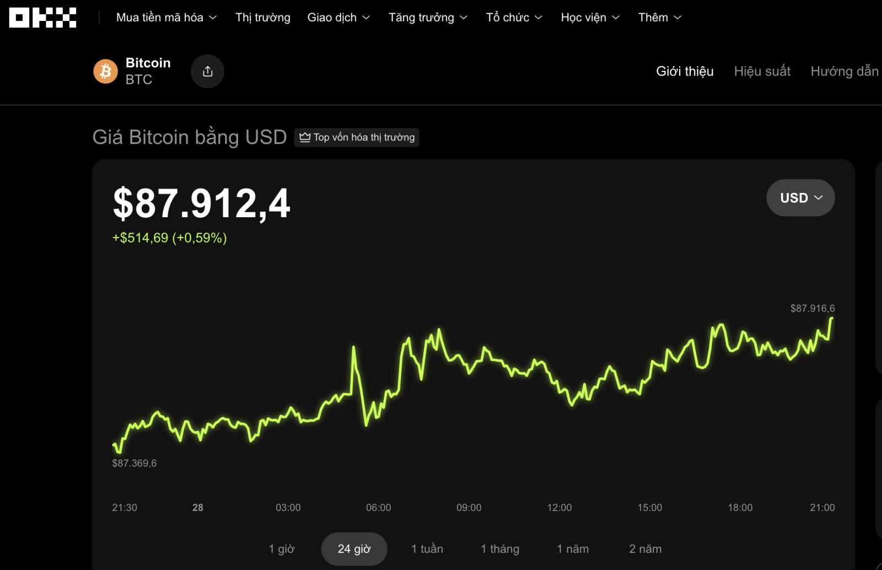
Task: Click the OKX logo
Action: 42,18
